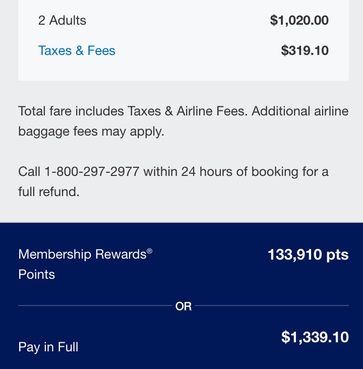The height and width of the screenshot is (369, 363).
Task: Click the $1,020.00 adult fare amount
Action: pyautogui.click(x=299, y=21)
